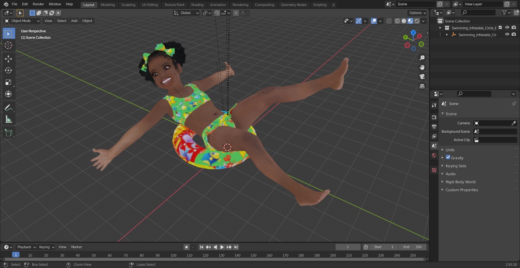Click the viewport zoom magnifier icon
520x268 pixels.
point(422,58)
